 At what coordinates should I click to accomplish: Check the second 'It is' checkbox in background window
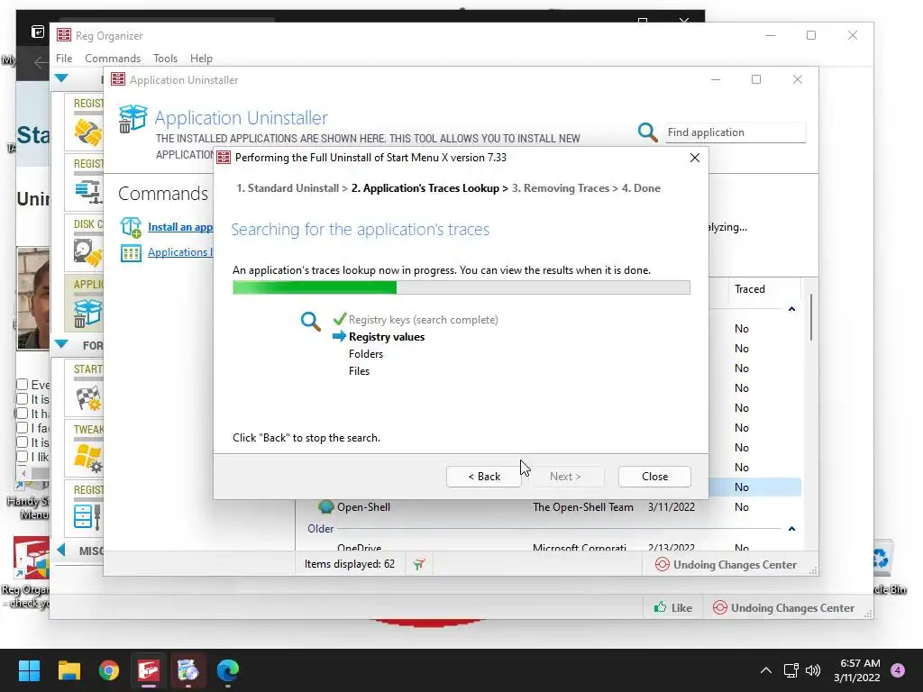23,442
